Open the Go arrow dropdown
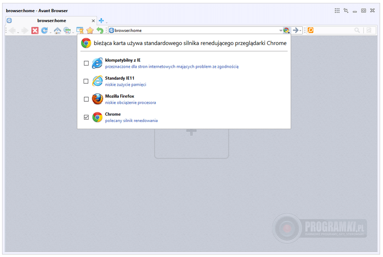383x257 pixels. click(301, 31)
